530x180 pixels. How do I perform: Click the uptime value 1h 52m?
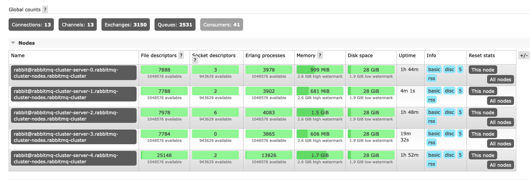click(409, 155)
